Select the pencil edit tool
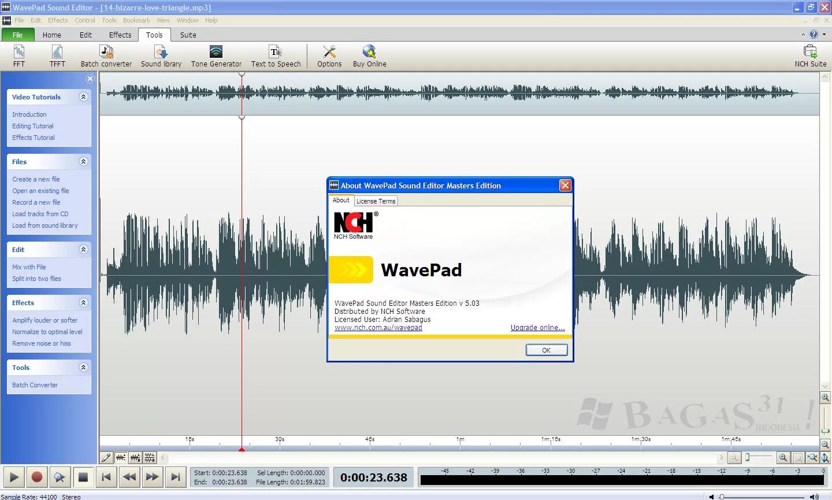 [106, 458]
